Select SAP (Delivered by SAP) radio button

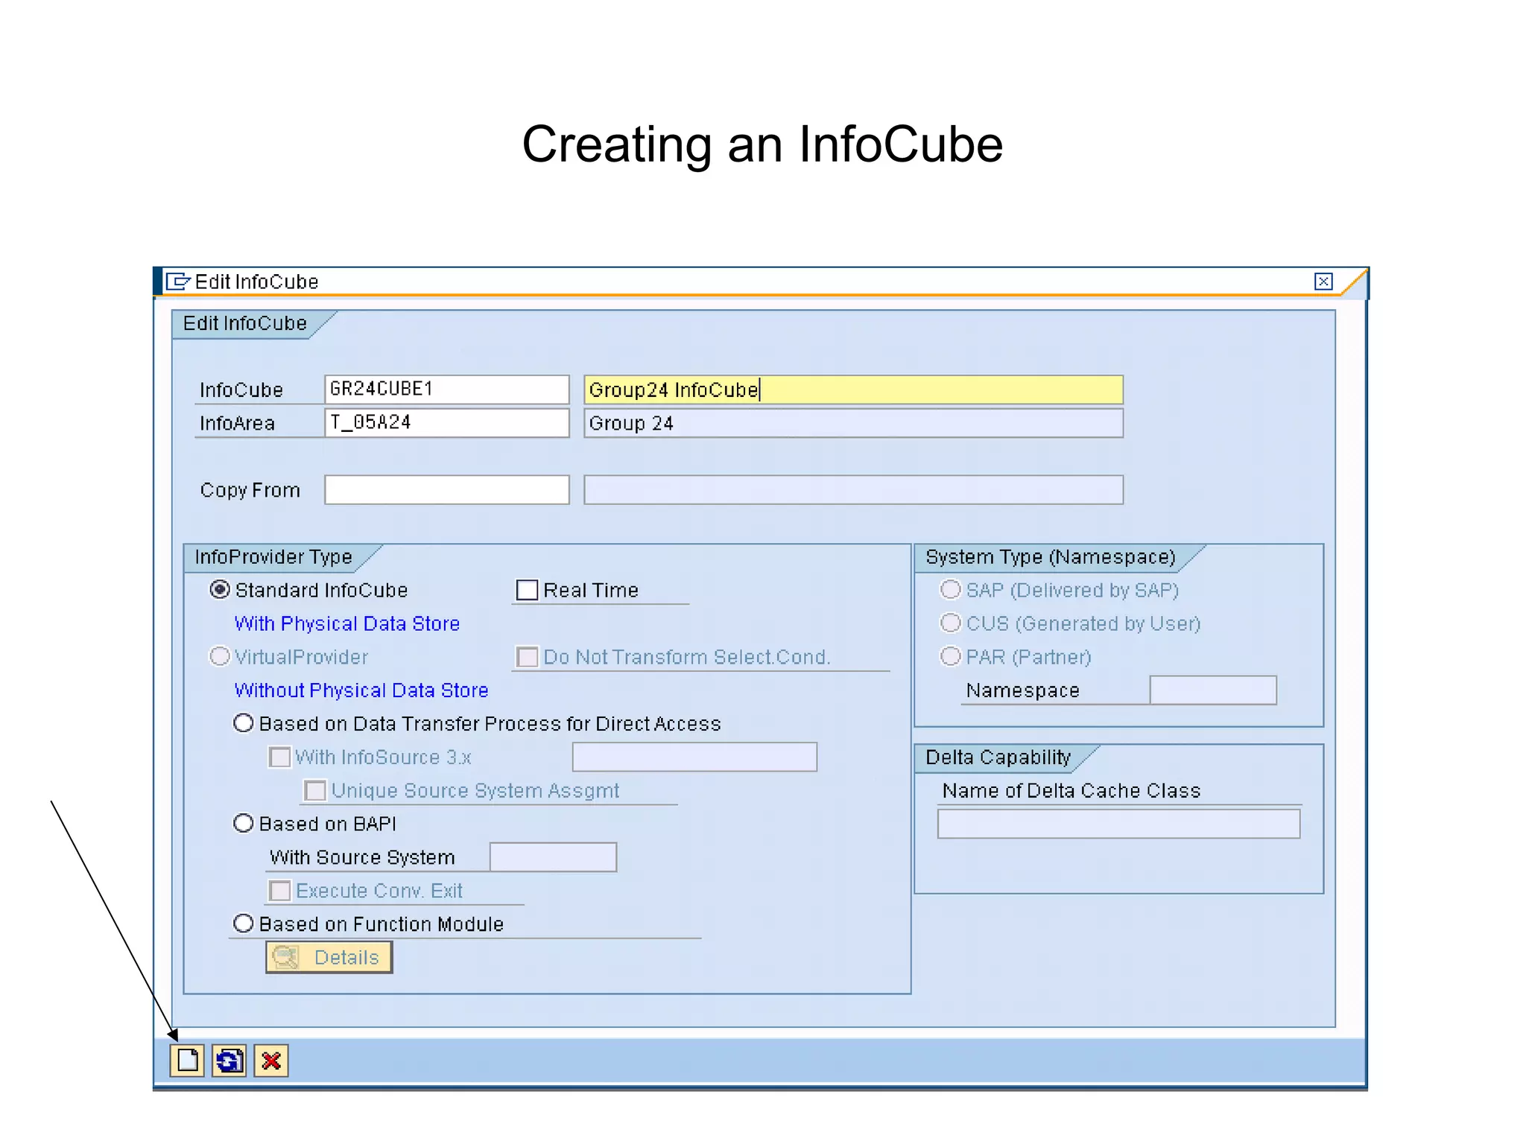point(951,590)
